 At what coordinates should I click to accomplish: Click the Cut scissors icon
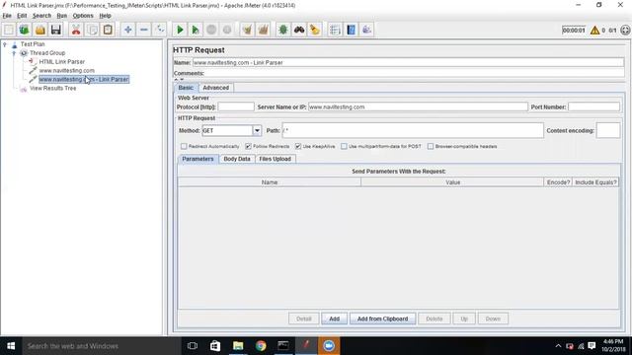76,30
